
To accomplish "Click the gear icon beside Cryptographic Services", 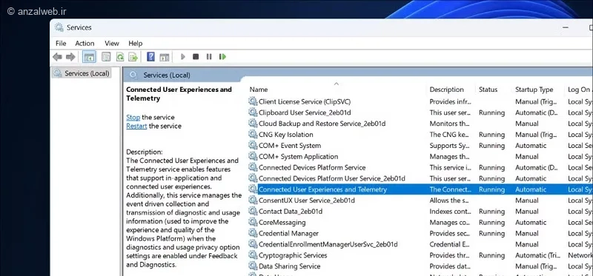I will pyautogui.click(x=253, y=255).
